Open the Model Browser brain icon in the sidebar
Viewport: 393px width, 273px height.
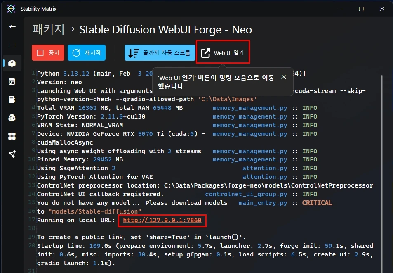[x=12, y=118]
